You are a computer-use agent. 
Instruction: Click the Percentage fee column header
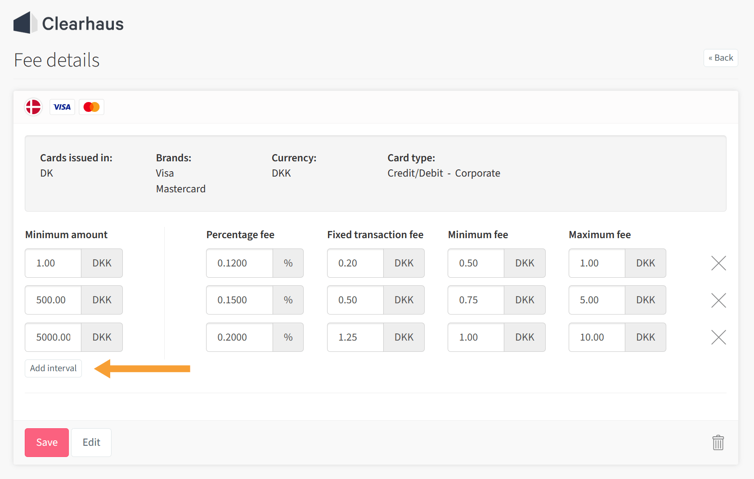point(240,235)
